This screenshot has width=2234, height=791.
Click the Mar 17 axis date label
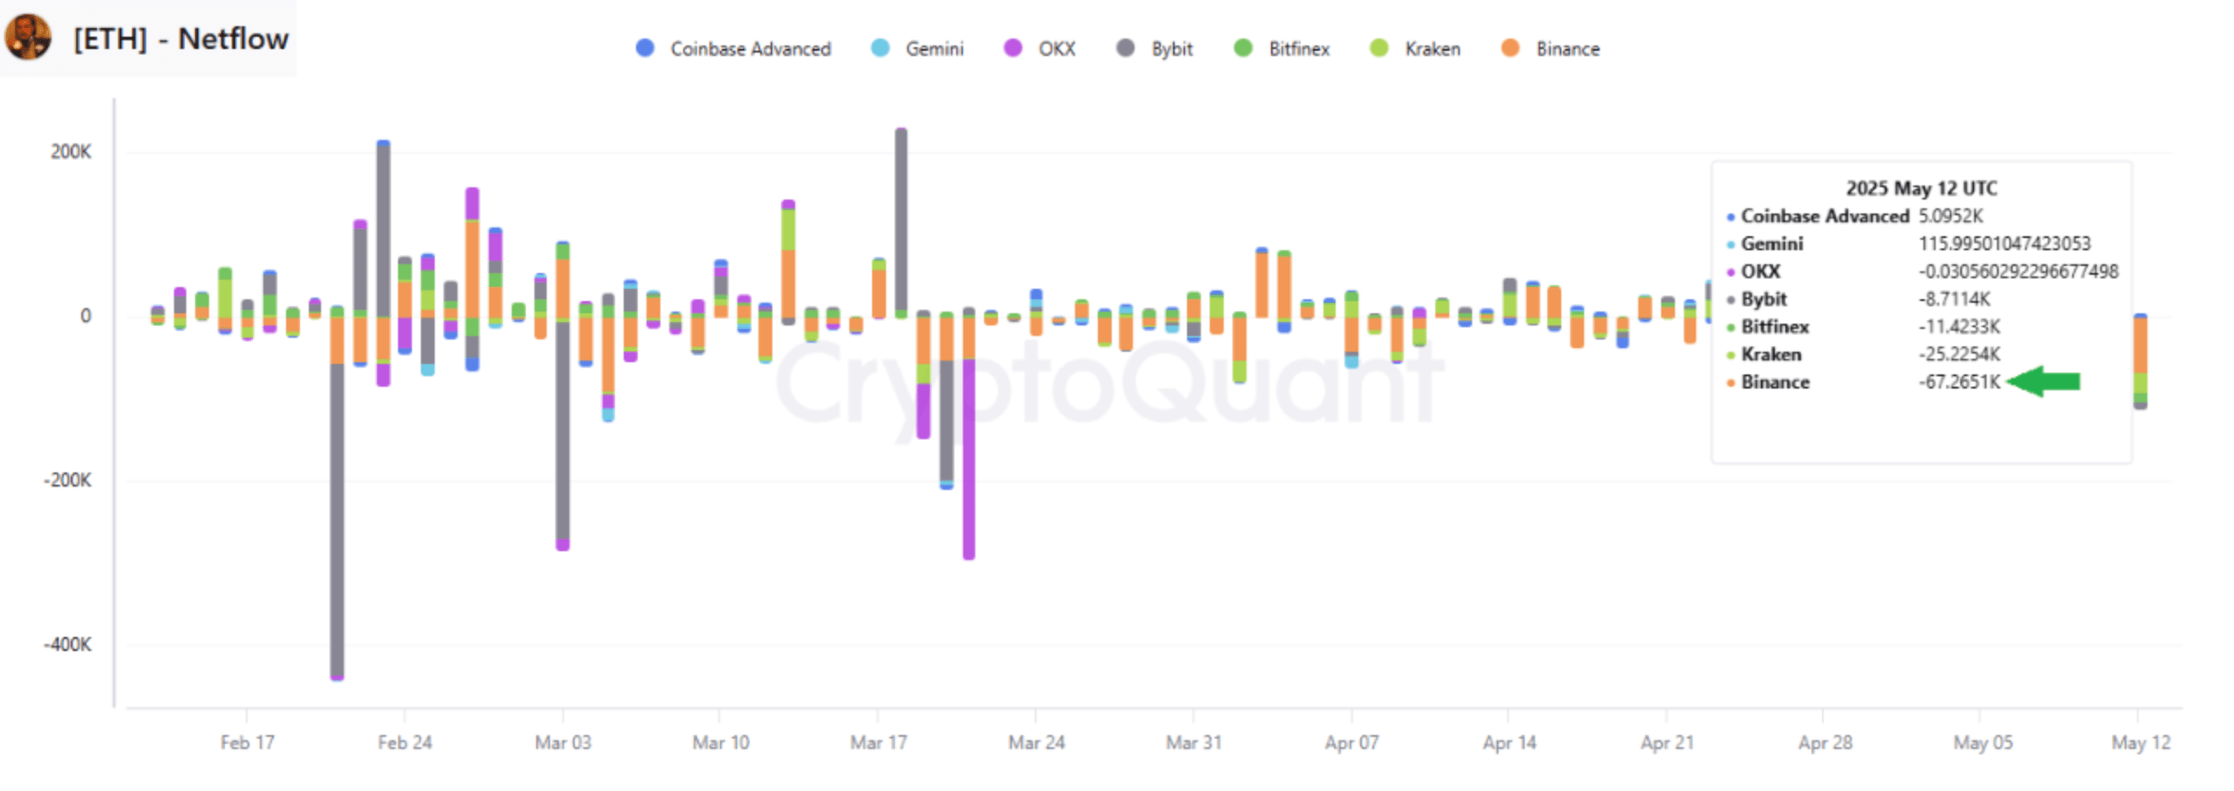[x=877, y=743]
